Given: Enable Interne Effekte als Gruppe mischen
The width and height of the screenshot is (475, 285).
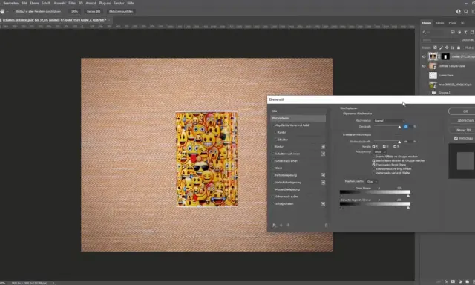Looking at the screenshot, I should coord(373,157).
